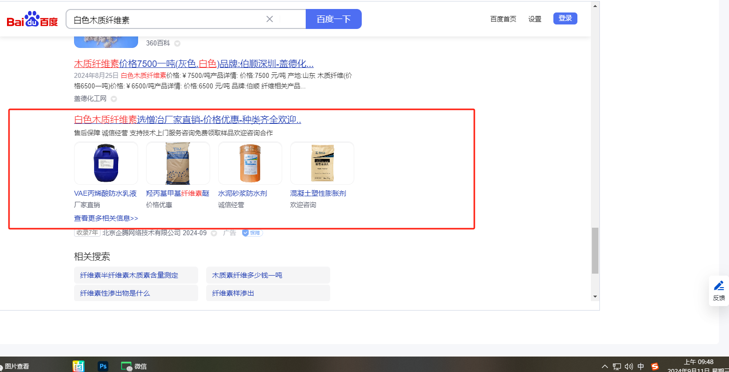Click the 360百科 result thumbnail image
Screen dimensions: 729x372
(106, 42)
